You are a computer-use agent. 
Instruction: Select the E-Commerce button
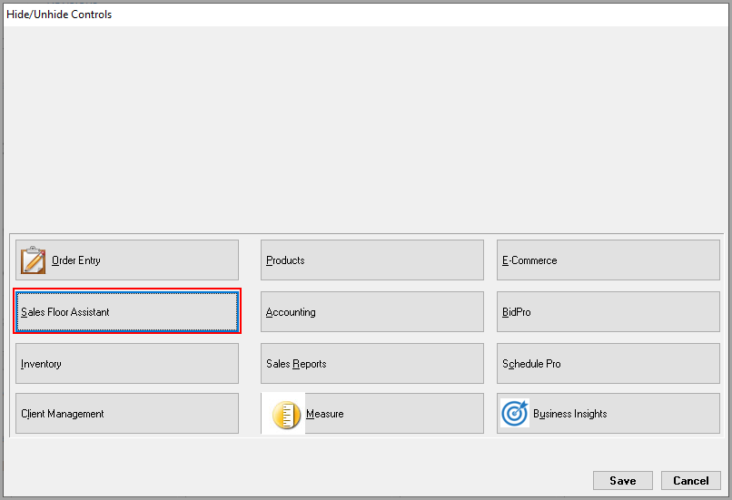[x=608, y=260]
